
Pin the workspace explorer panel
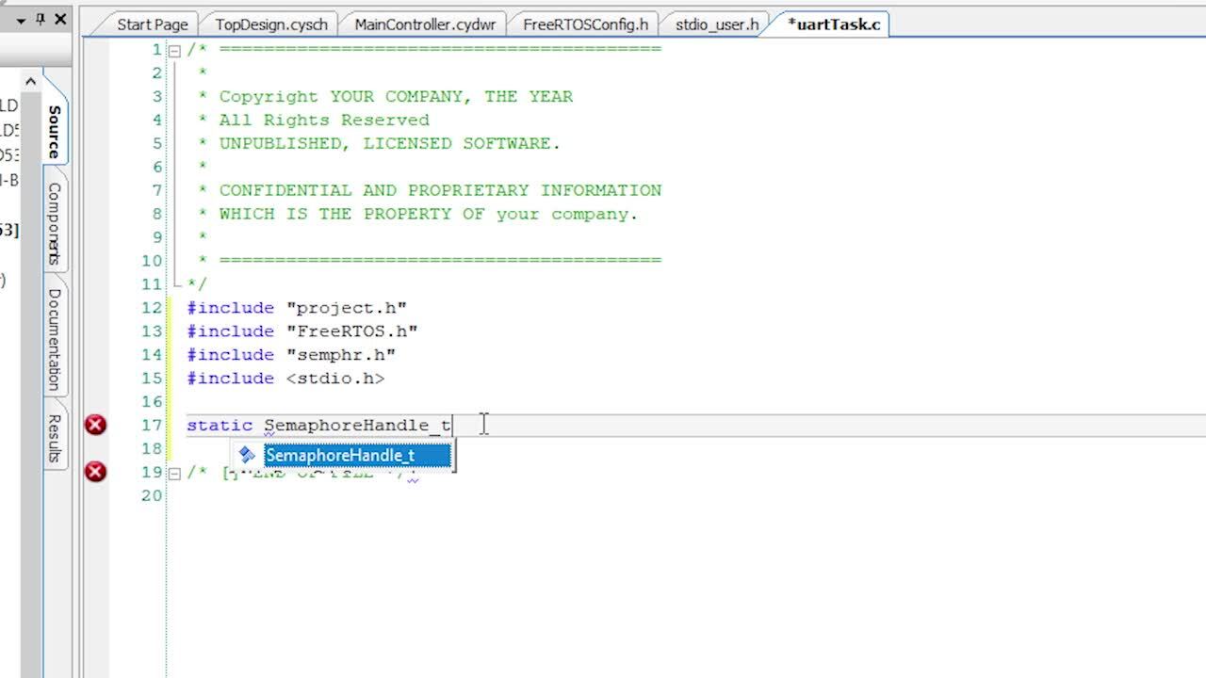pyautogui.click(x=41, y=19)
